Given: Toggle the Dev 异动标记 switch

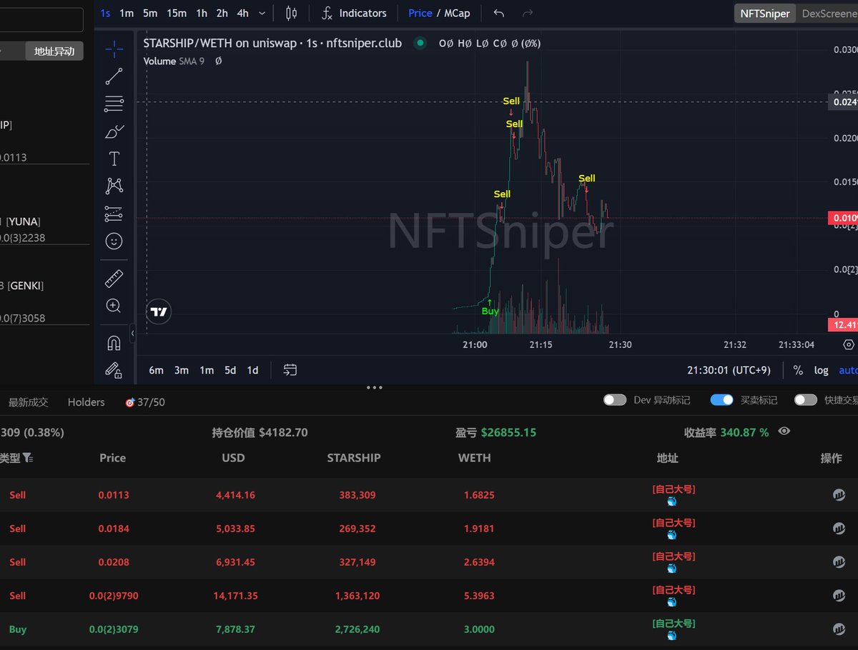Looking at the screenshot, I should click(x=615, y=400).
